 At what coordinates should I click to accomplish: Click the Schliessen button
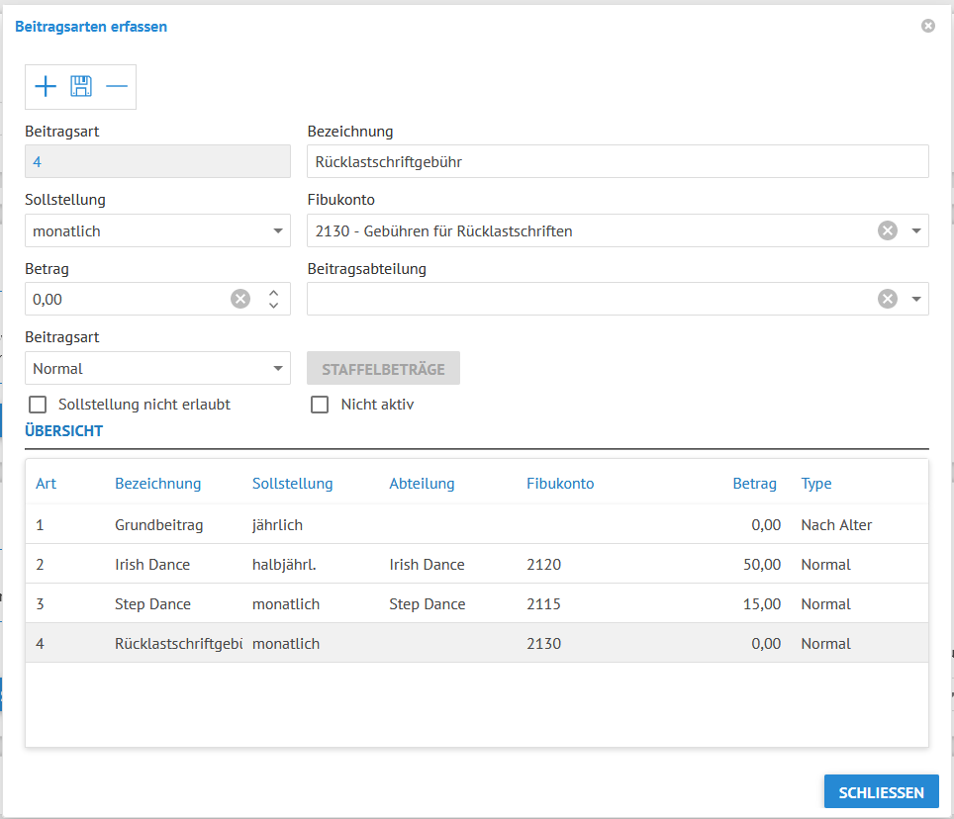click(x=881, y=791)
